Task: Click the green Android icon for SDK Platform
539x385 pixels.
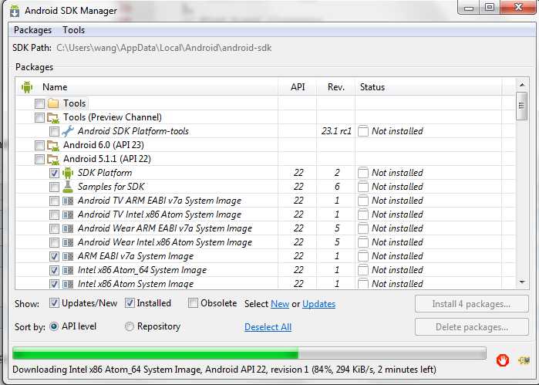Action: (x=68, y=173)
